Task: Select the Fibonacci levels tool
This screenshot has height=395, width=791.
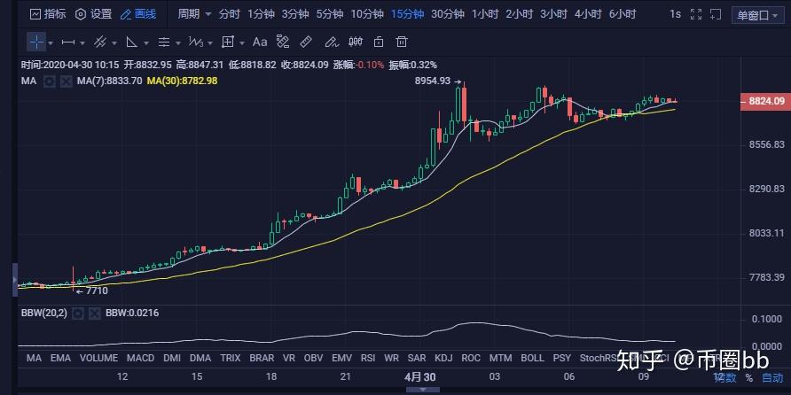Action: point(163,43)
